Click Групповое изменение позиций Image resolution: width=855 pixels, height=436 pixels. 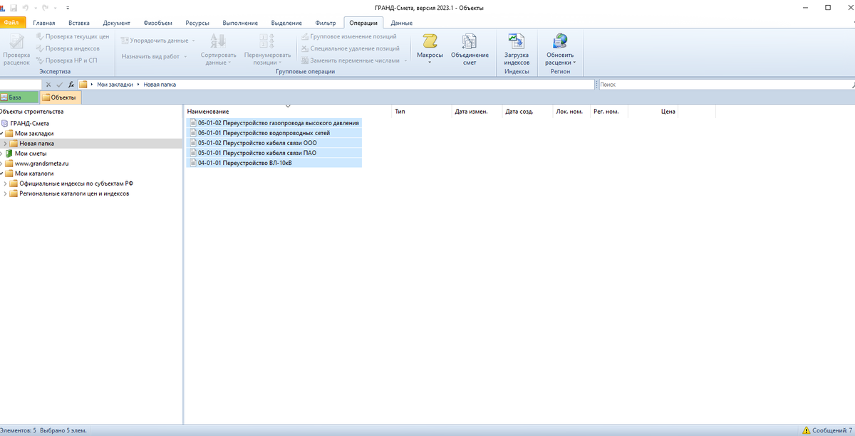[x=348, y=36]
